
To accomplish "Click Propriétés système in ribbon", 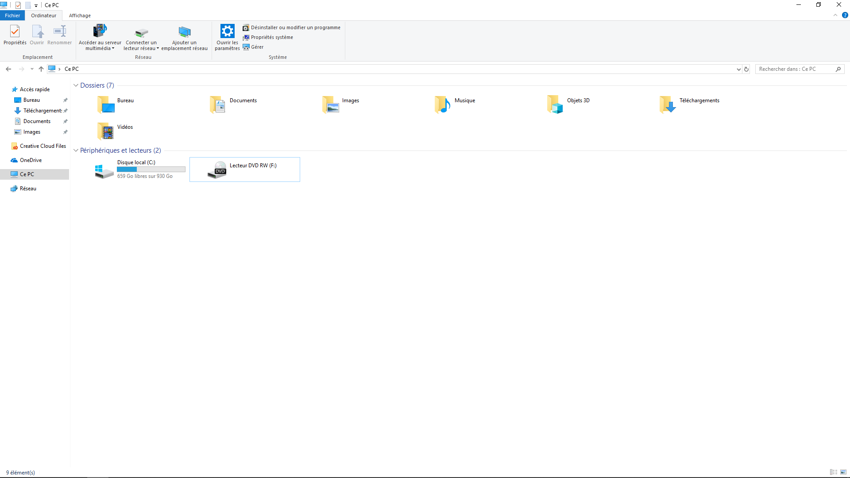I will click(271, 37).
